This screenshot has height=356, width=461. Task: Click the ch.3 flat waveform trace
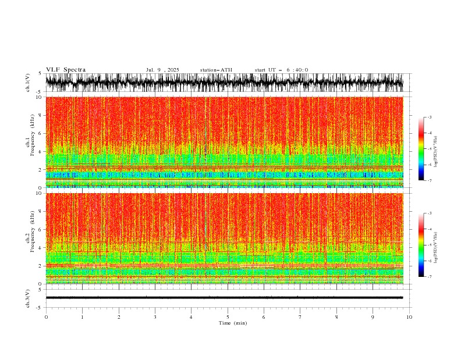224,298
